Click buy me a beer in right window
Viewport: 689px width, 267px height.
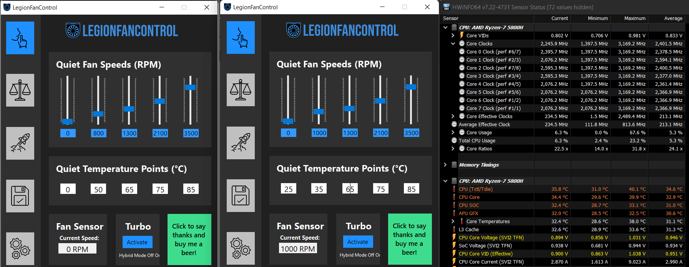(410, 239)
